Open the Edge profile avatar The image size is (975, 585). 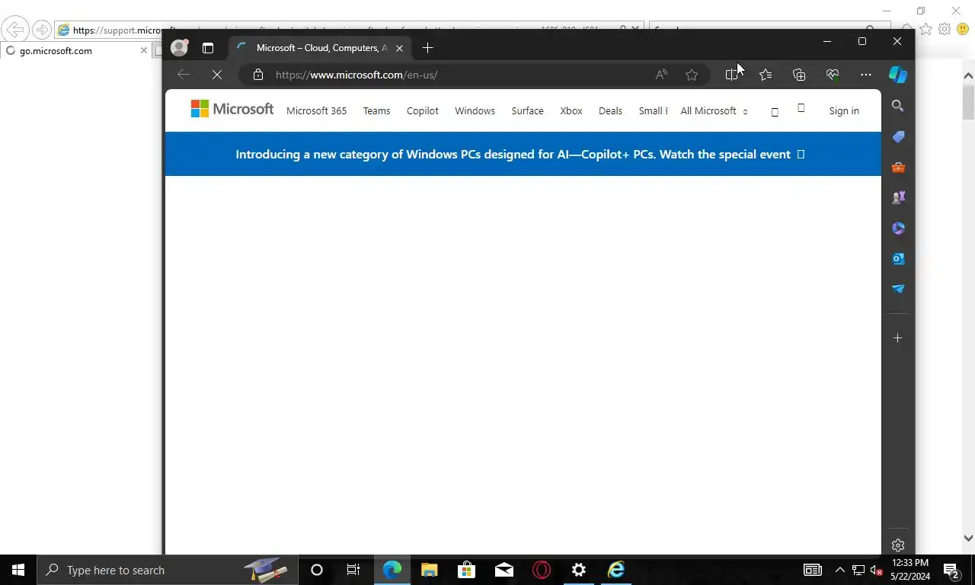pyautogui.click(x=180, y=48)
